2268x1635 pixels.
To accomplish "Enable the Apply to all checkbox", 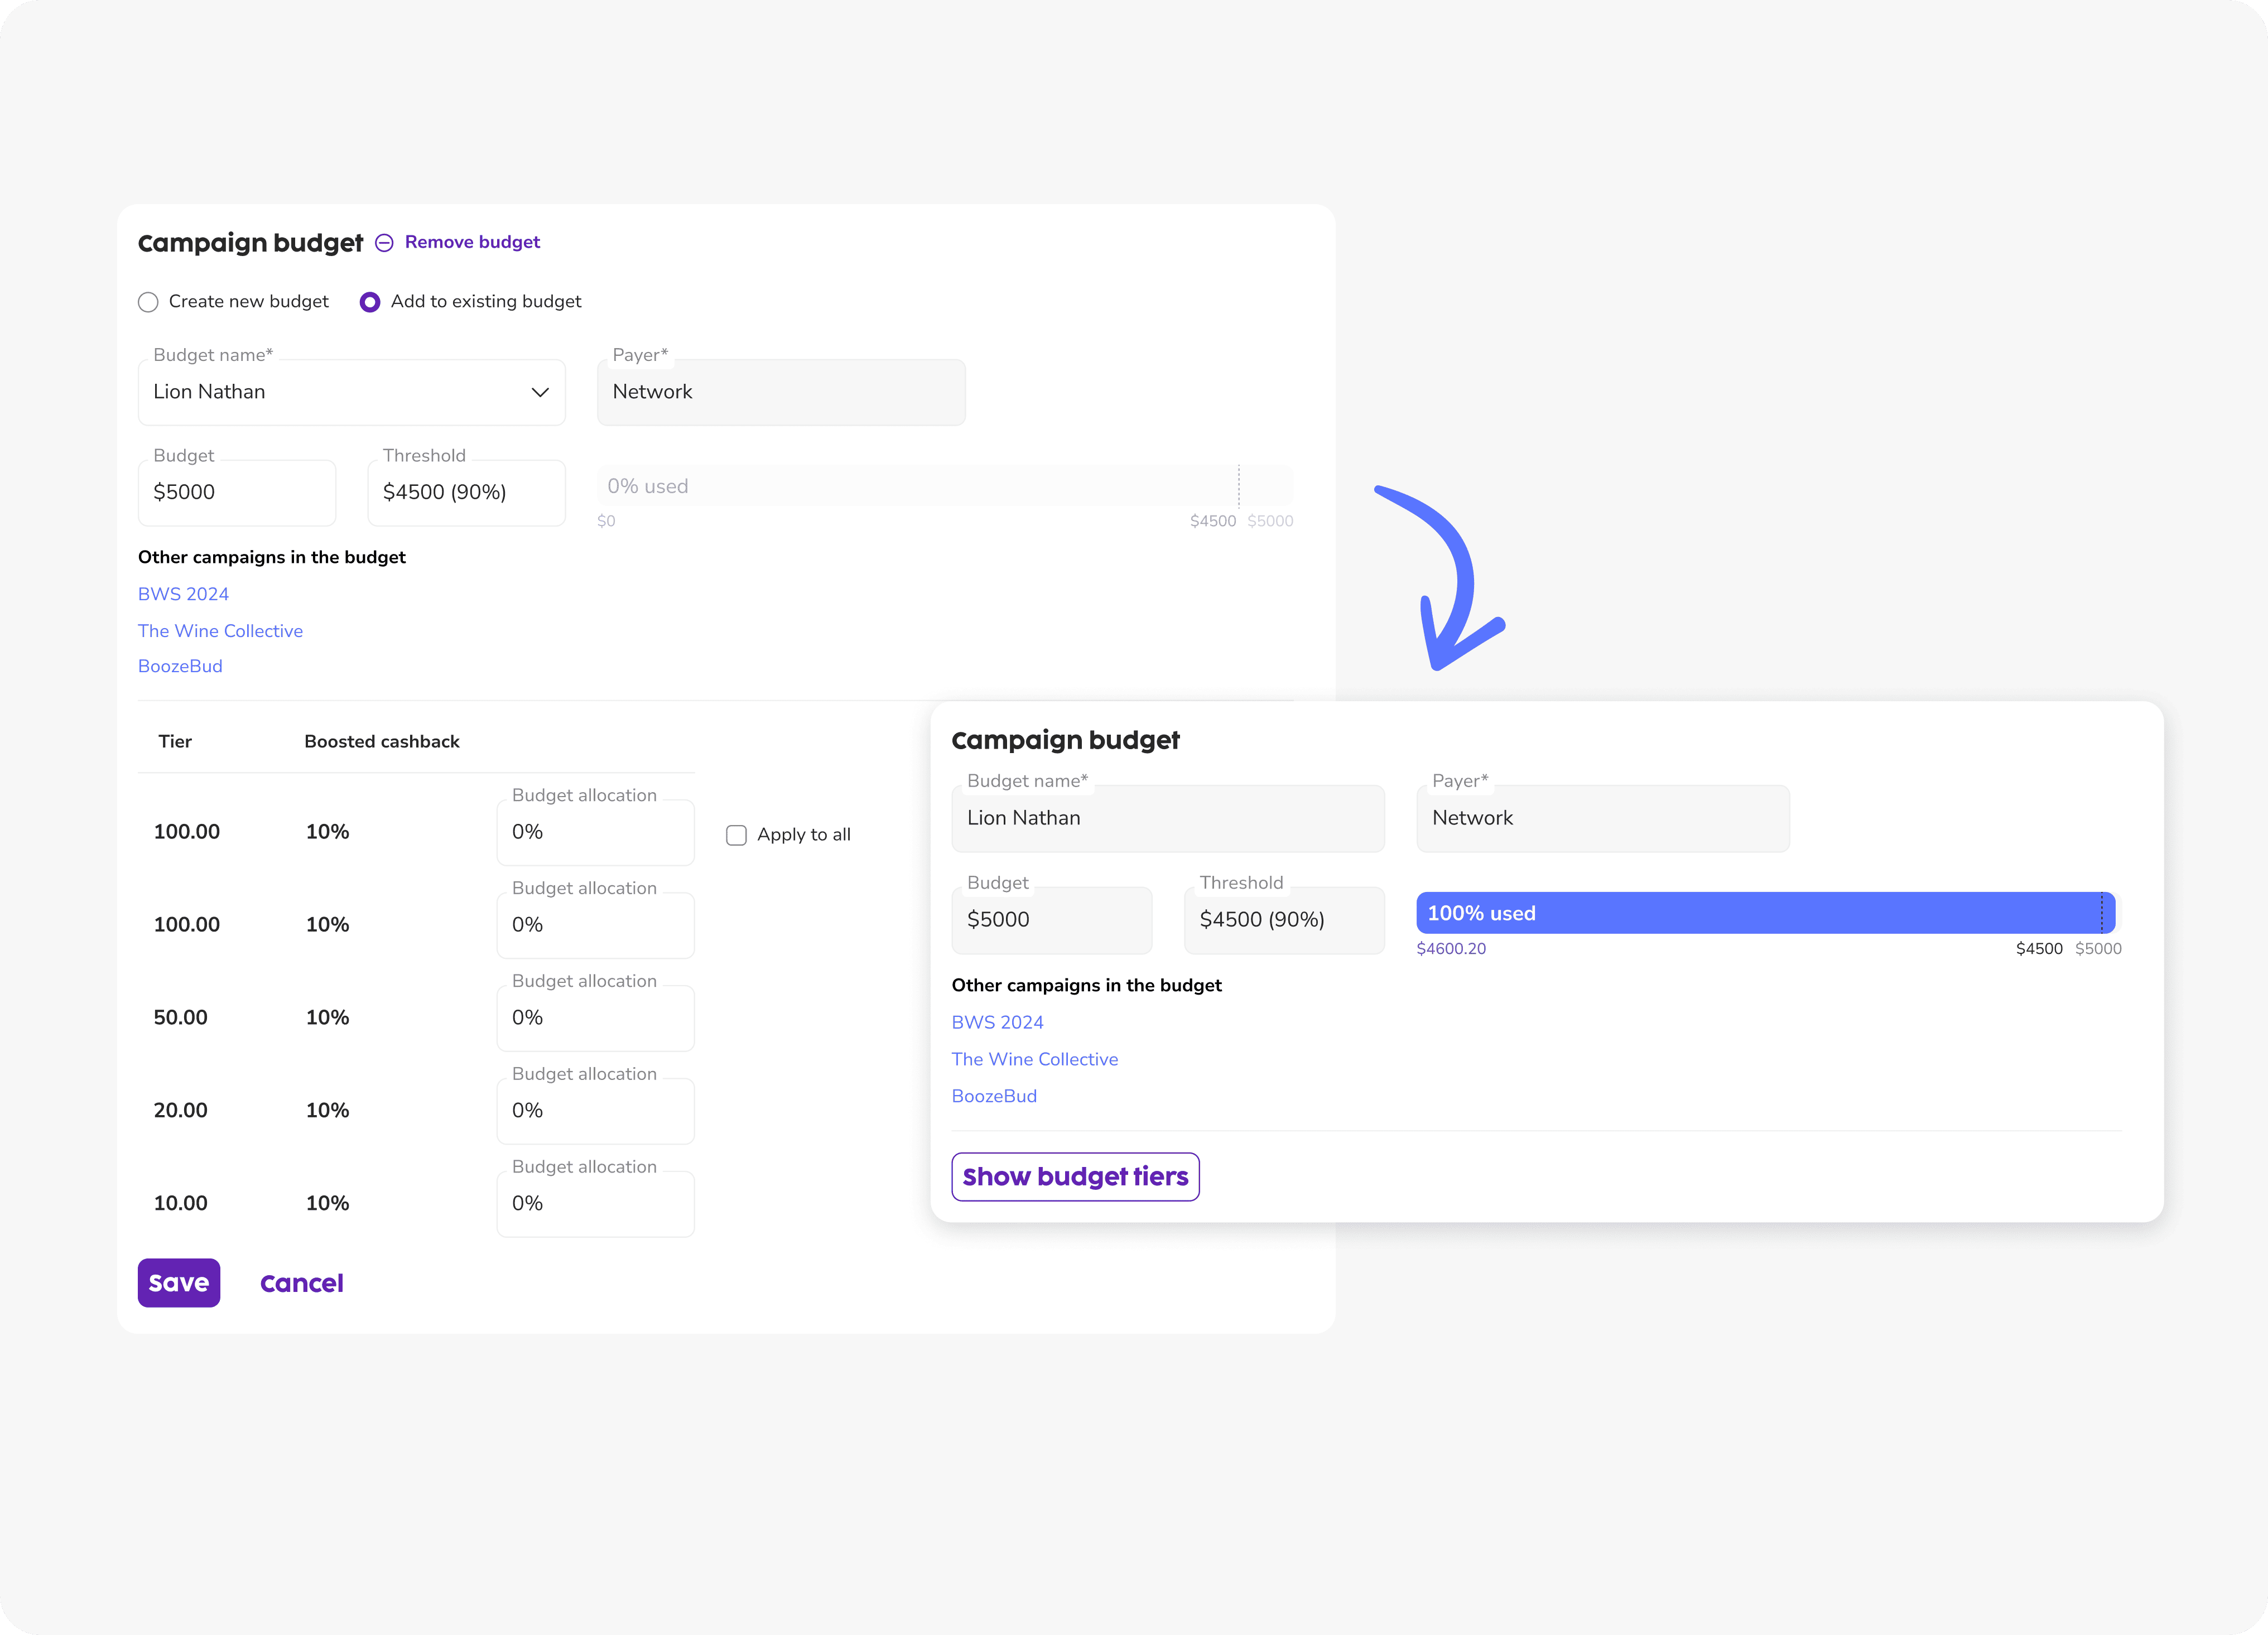I will [x=736, y=835].
